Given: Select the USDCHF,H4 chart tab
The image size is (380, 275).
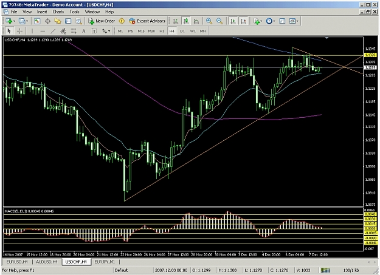Looking at the screenshot, I should (76, 262).
